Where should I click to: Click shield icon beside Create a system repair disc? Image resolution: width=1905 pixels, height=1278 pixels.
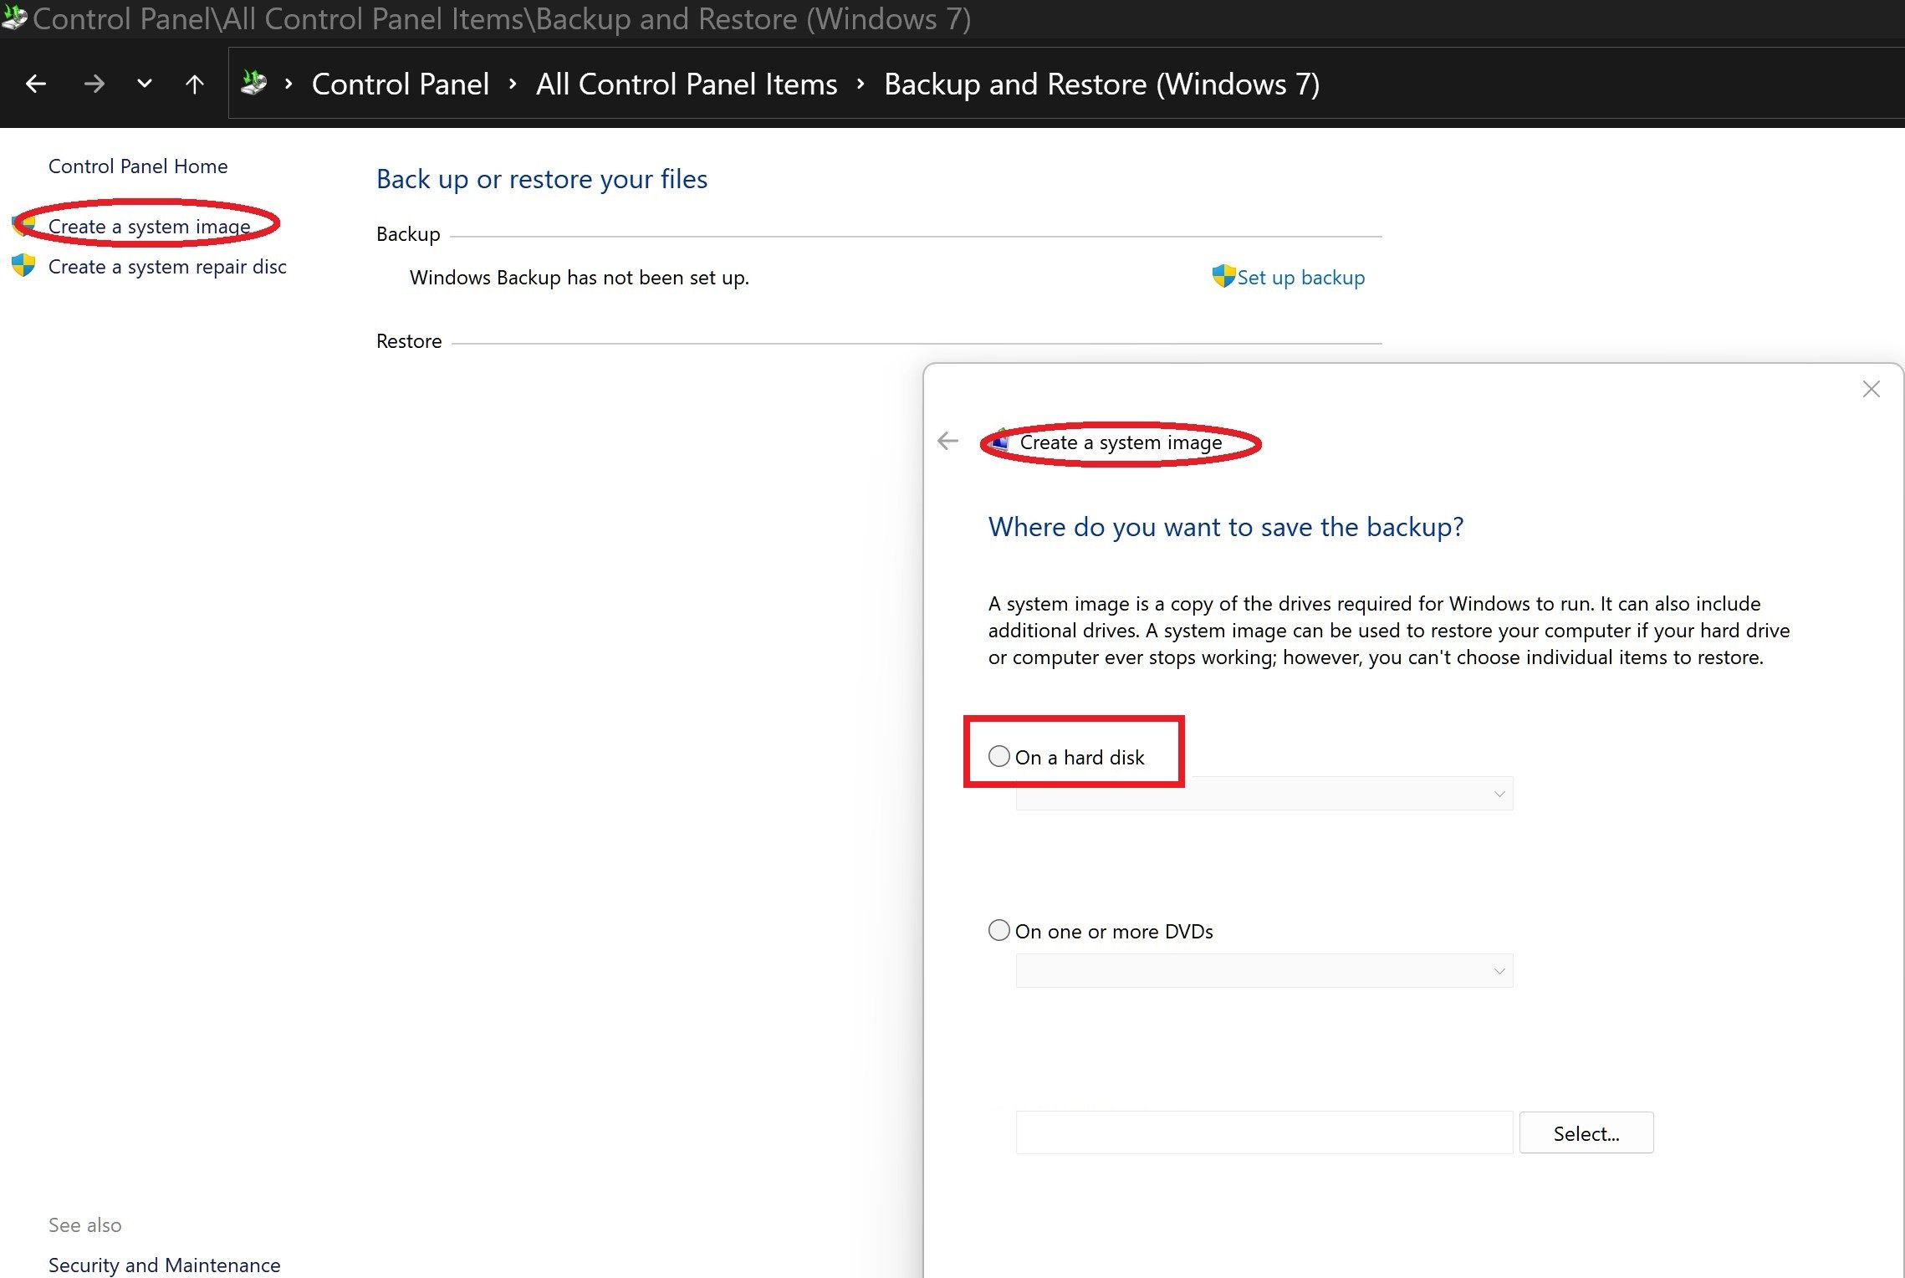(x=23, y=266)
